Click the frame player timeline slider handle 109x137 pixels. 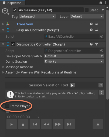[x=8, y=112]
